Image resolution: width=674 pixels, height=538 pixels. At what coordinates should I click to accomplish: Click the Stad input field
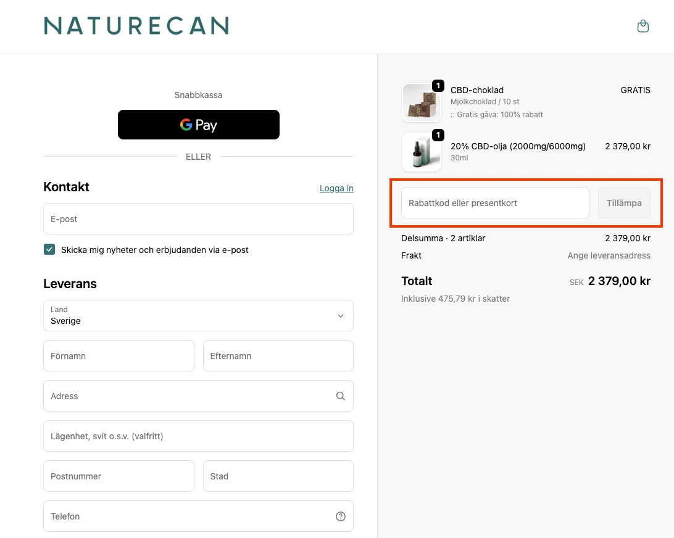click(x=278, y=476)
